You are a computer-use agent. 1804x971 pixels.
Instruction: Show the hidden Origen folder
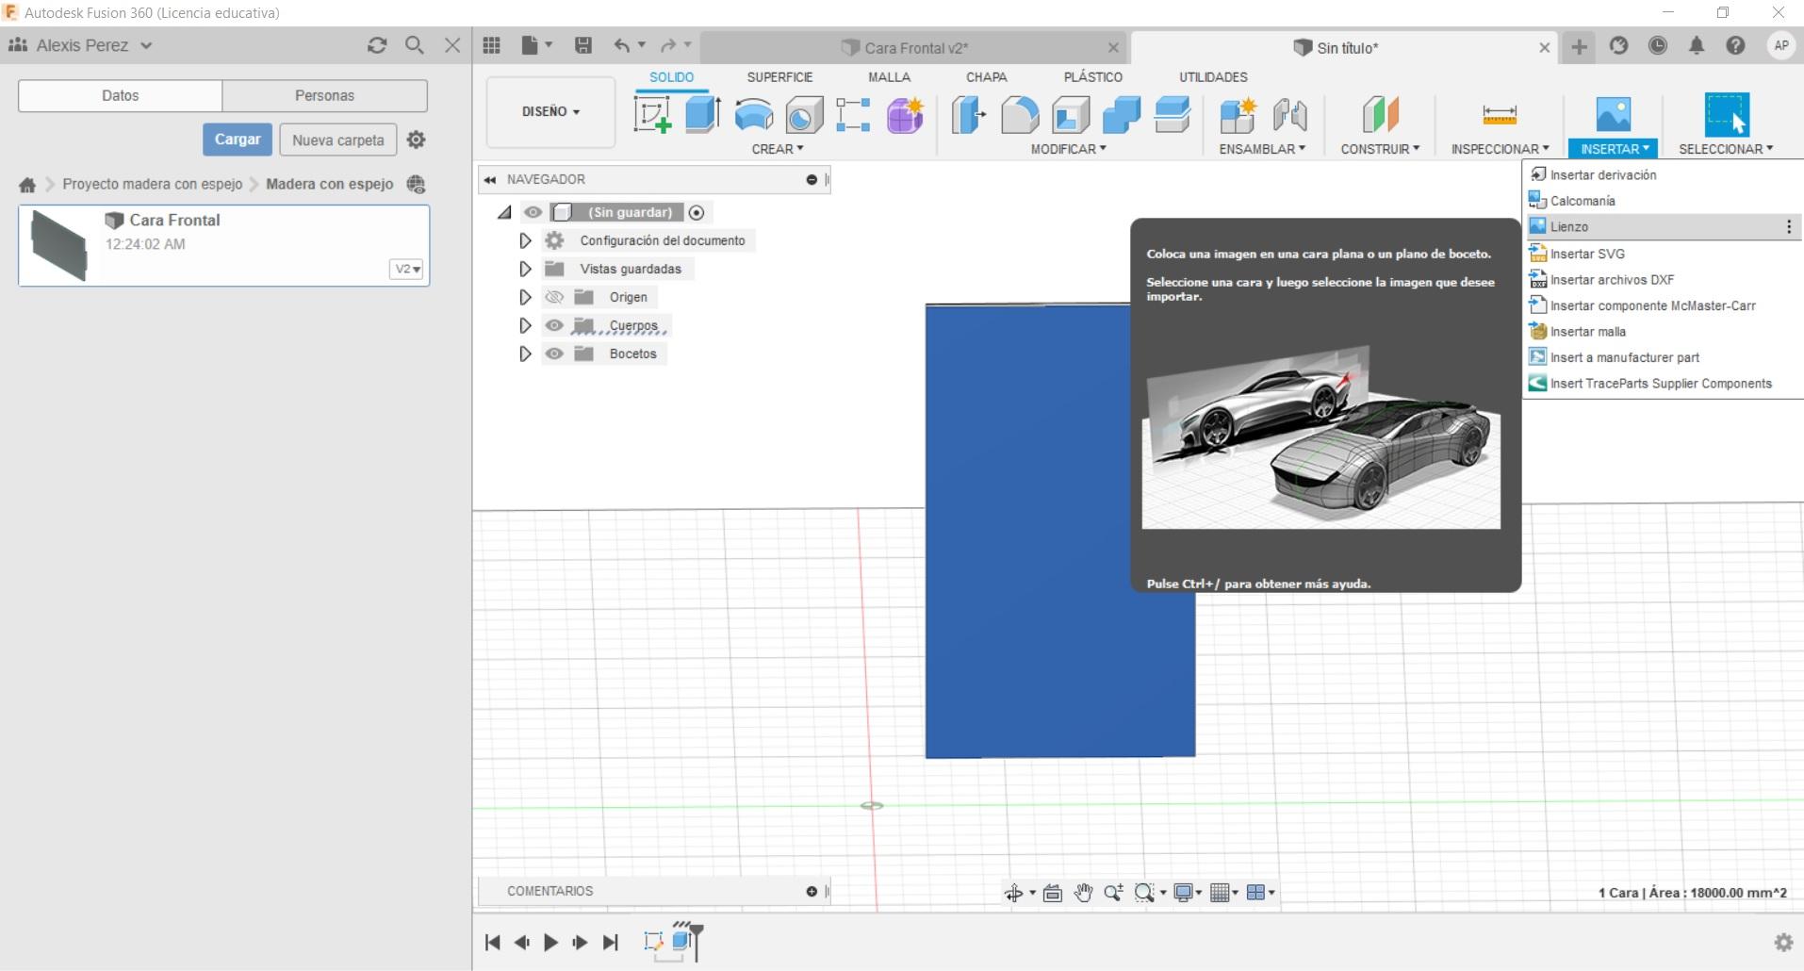pyautogui.click(x=554, y=297)
